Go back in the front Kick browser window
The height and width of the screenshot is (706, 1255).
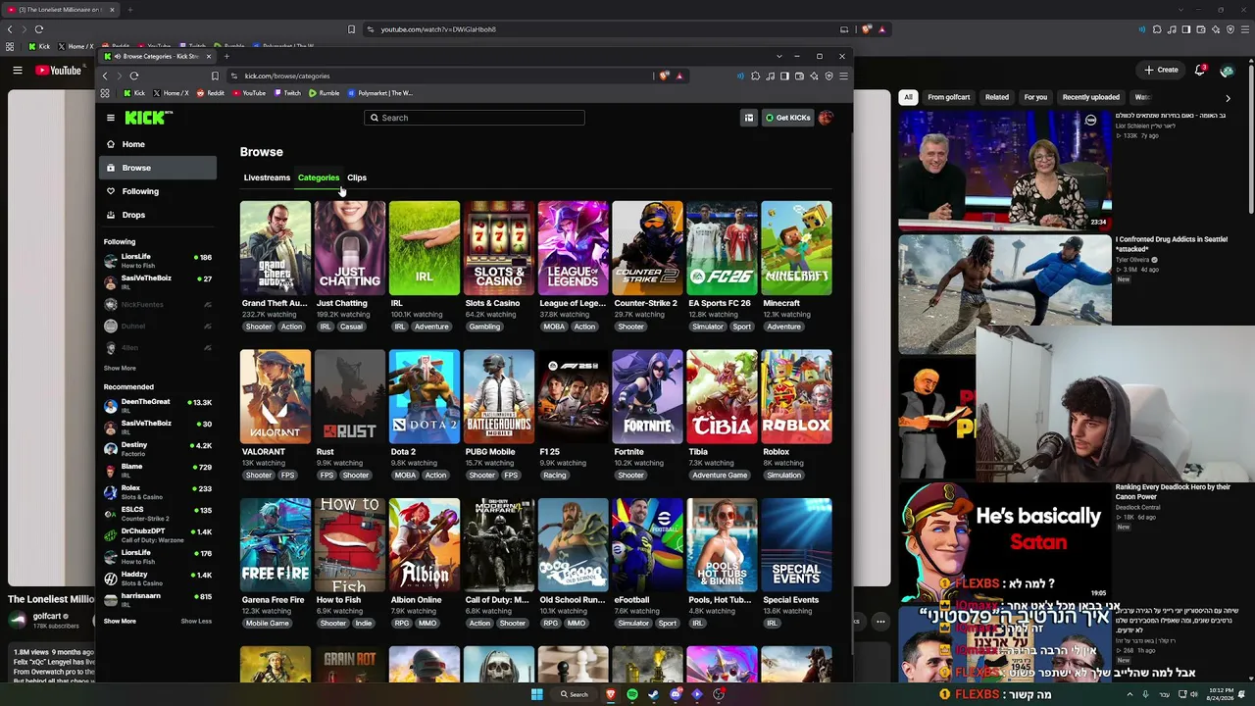(105, 76)
